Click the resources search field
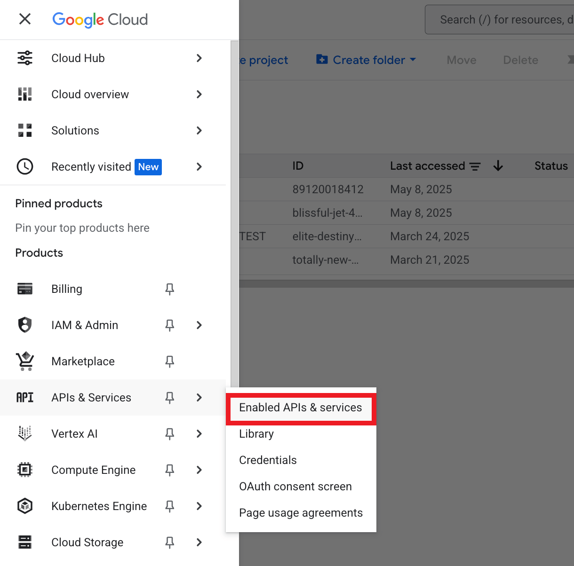The width and height of the screenshot is (574, 566). click(x=503, y=20)
